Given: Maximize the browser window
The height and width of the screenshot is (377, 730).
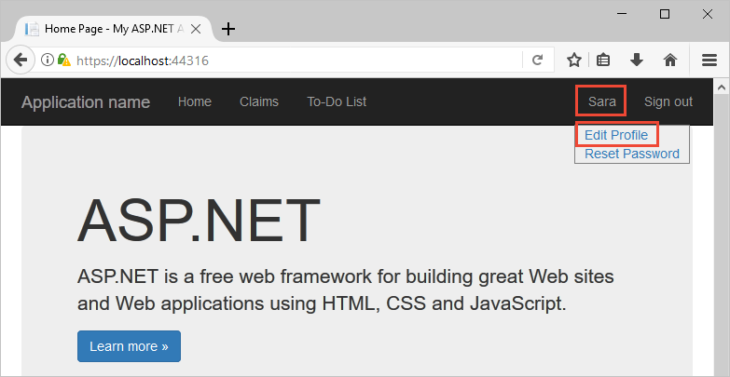Looking at the screenshot, I should click(665, 14).
